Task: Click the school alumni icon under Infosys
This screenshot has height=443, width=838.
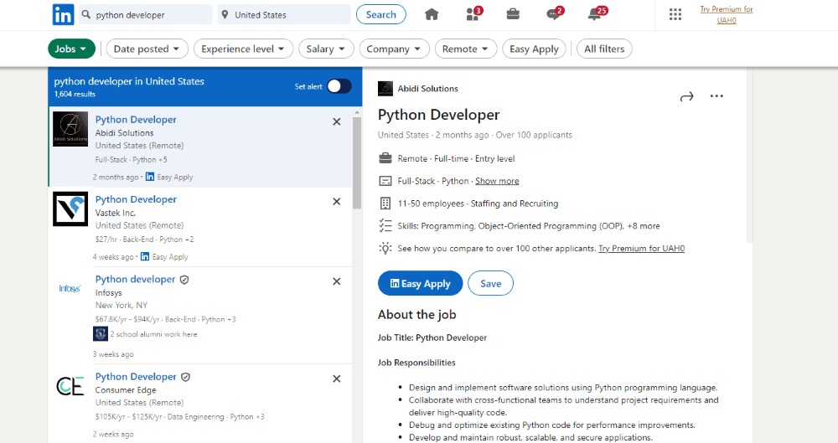Action: tap(100, 334)
